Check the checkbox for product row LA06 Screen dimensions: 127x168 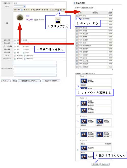[77, 31]
